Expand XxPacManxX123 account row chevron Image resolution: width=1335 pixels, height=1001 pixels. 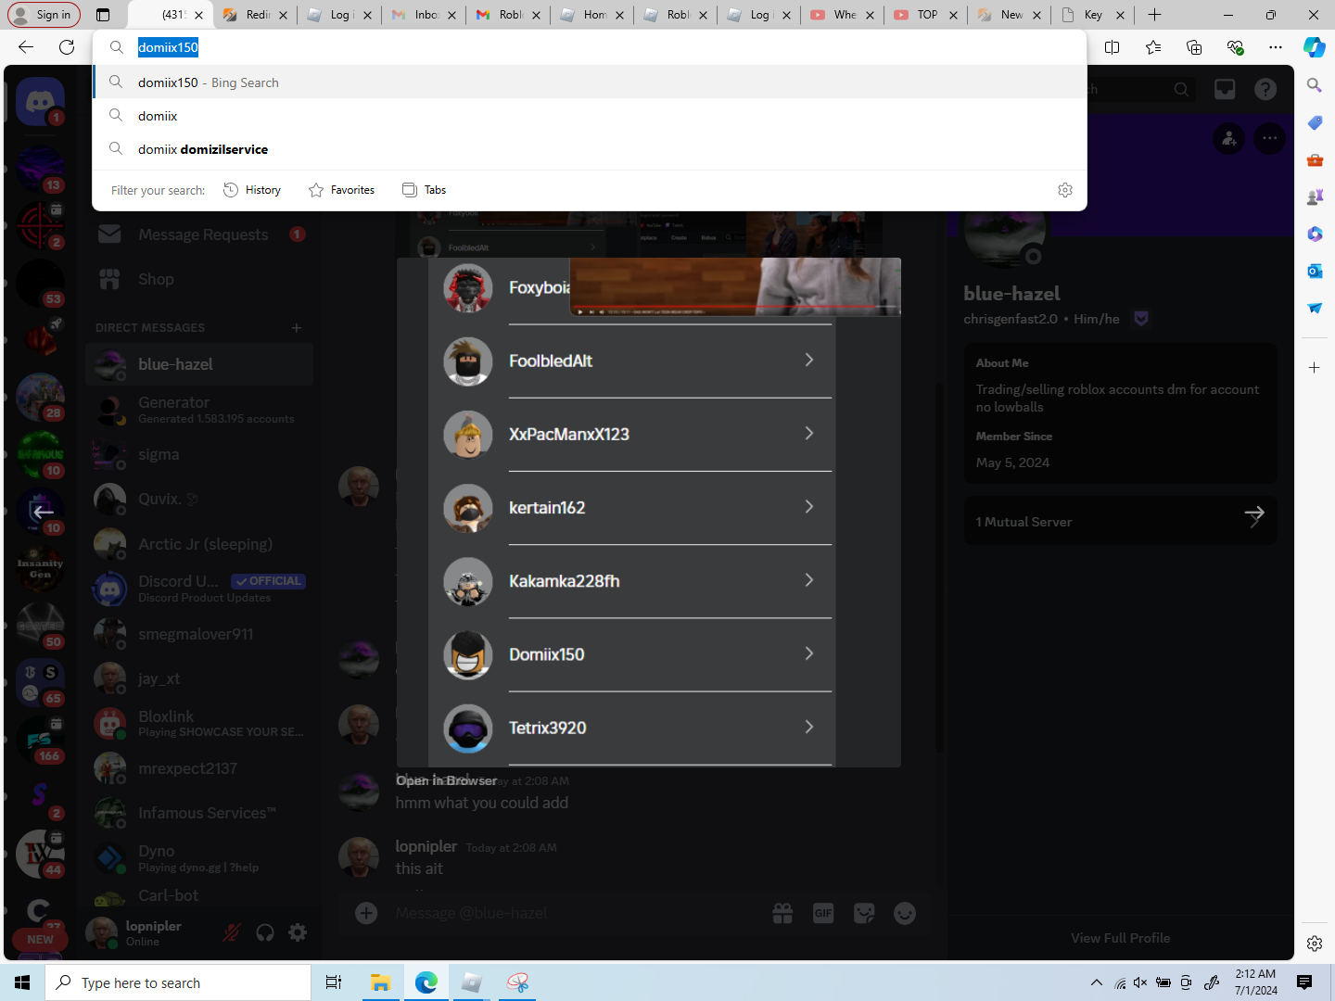pyautogui.click(x=809, y=433)
